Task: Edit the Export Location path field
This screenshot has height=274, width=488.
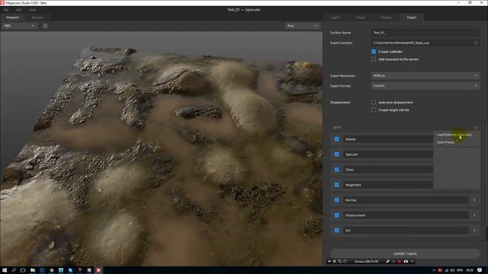Action: [421, 43]
